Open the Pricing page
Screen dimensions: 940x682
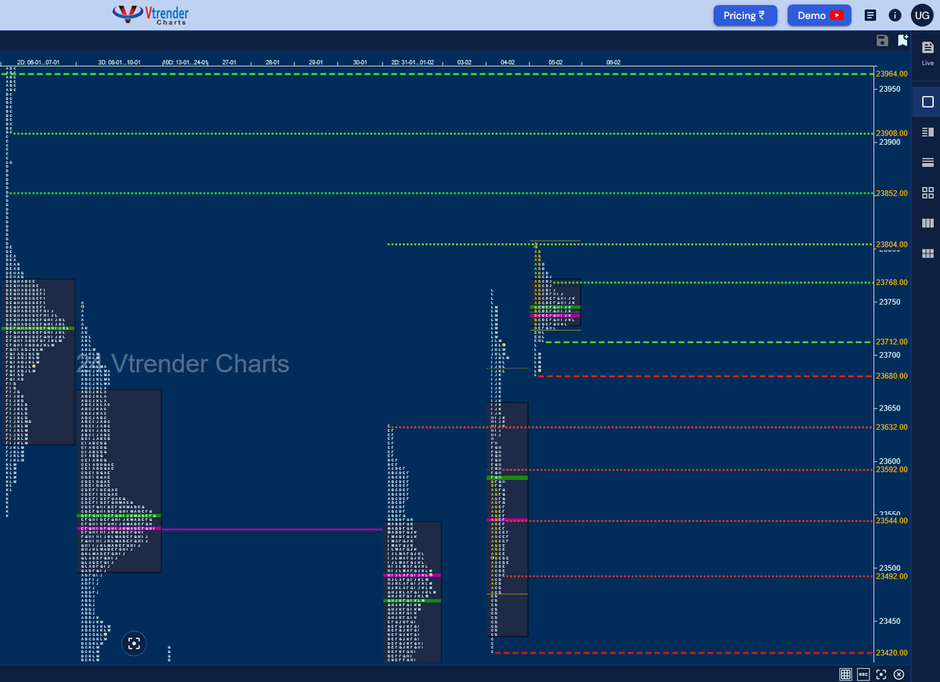pos(744,16)
